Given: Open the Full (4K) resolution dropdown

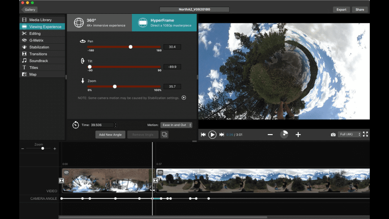Looking at the screenshot, I should (x=350, y=135).
